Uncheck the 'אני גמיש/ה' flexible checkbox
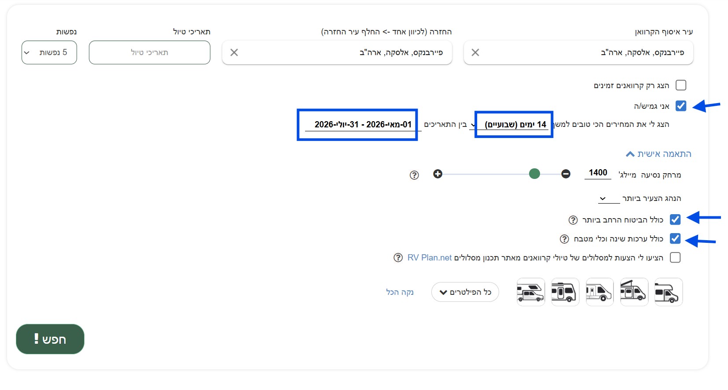 [681, 106]
